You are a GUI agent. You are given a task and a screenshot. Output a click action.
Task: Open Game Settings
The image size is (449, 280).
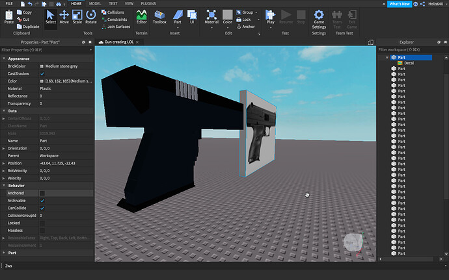[x=319, y=19]
